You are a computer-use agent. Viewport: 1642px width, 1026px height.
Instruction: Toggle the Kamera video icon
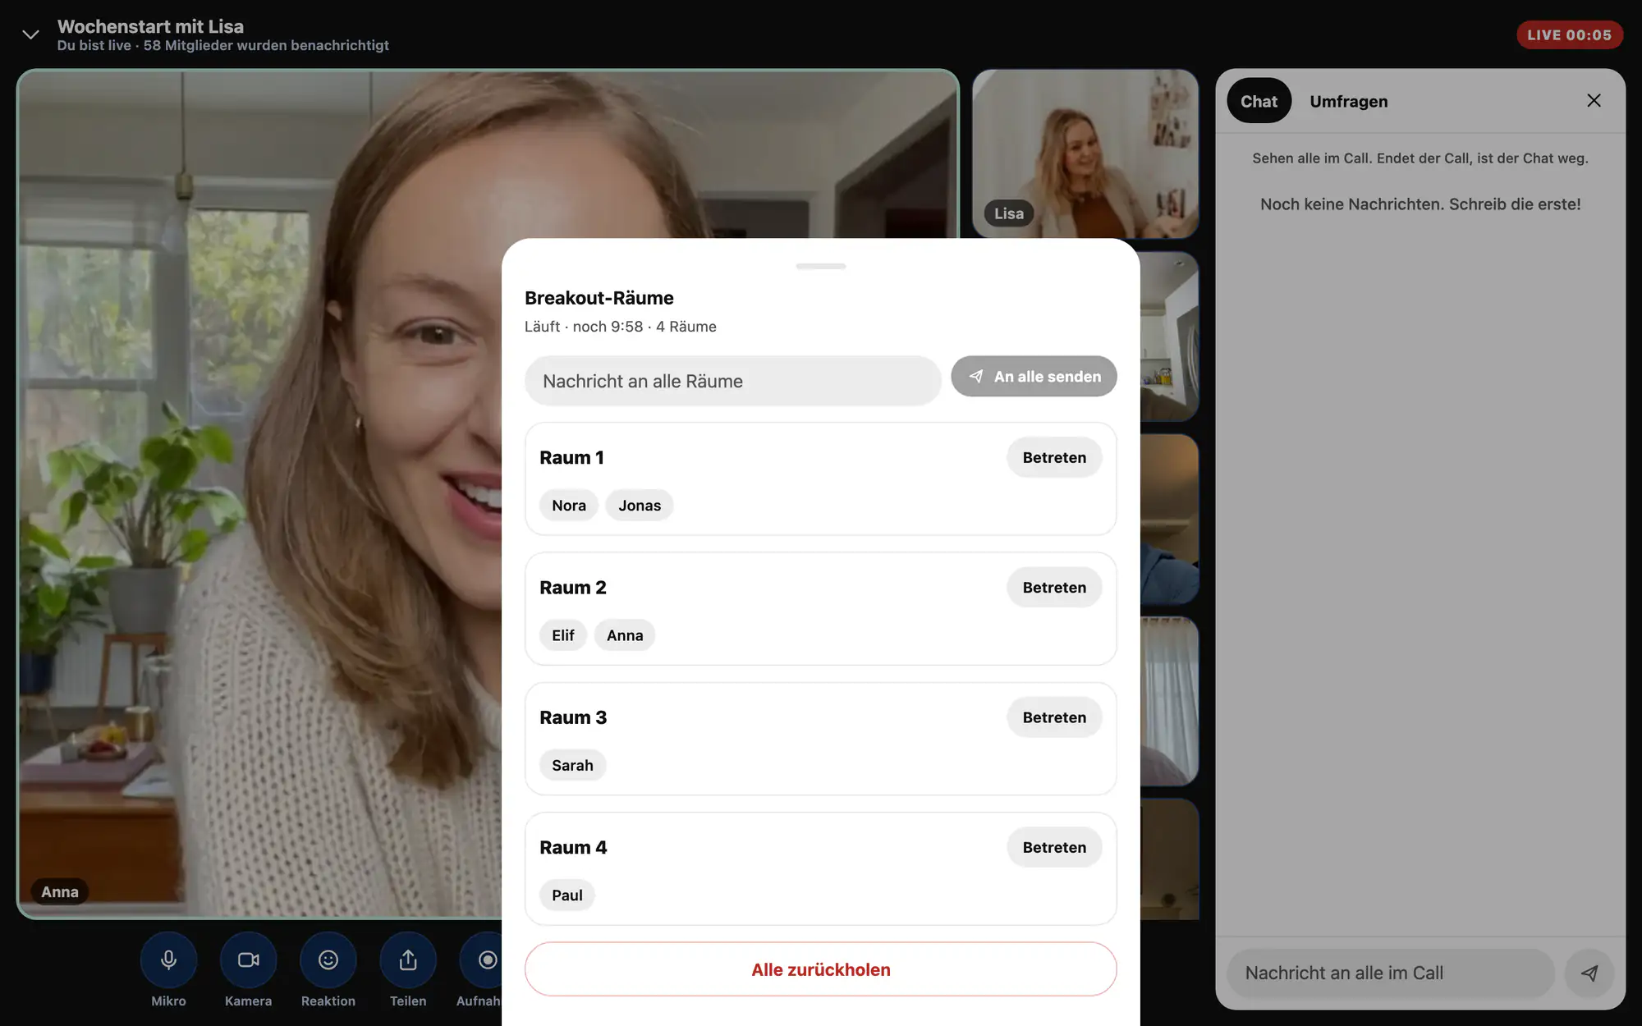pyautogui.click(x=248, y=960)
